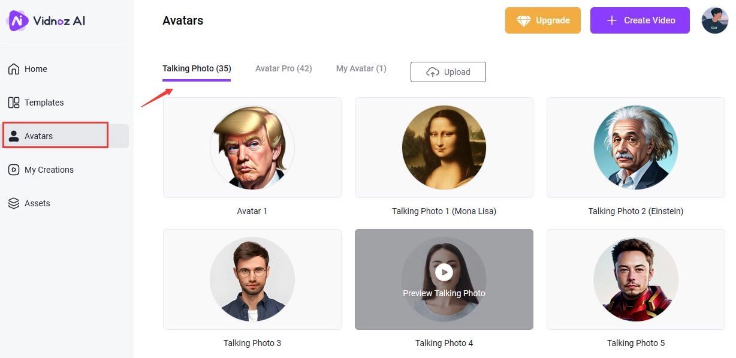736x358 pixels.
Task: Open the My Avatar tab
Action: pos(361,68)
